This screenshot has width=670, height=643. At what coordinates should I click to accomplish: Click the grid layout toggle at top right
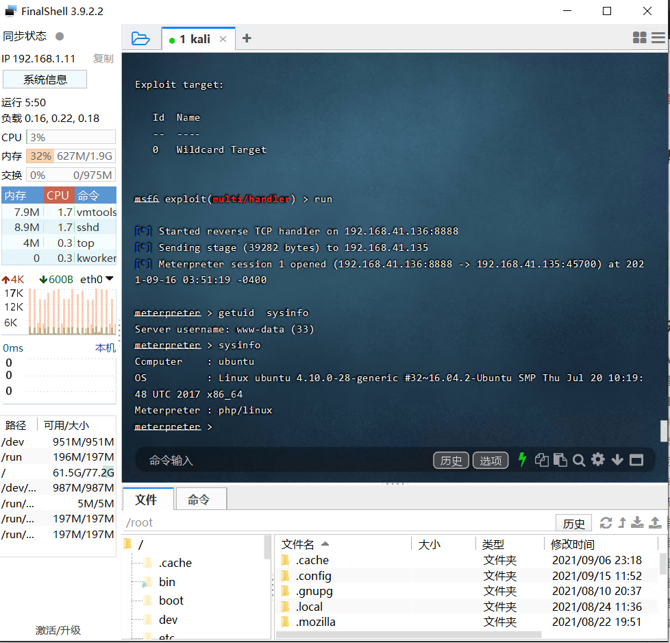click(x=639, y=38)
